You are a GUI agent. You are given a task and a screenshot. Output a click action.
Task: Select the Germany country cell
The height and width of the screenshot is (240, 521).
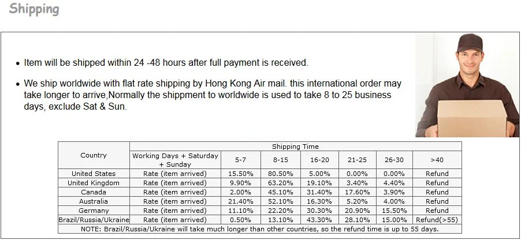(94, 211)
